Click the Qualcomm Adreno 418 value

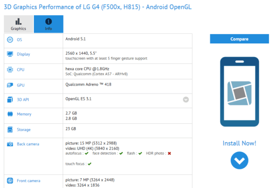point(88,84)
